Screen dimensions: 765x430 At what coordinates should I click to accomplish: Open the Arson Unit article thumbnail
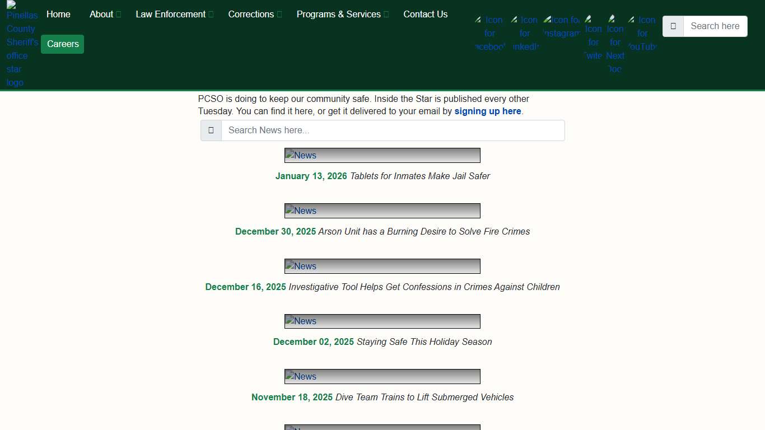pyautogui.click(x=382, y=211)
